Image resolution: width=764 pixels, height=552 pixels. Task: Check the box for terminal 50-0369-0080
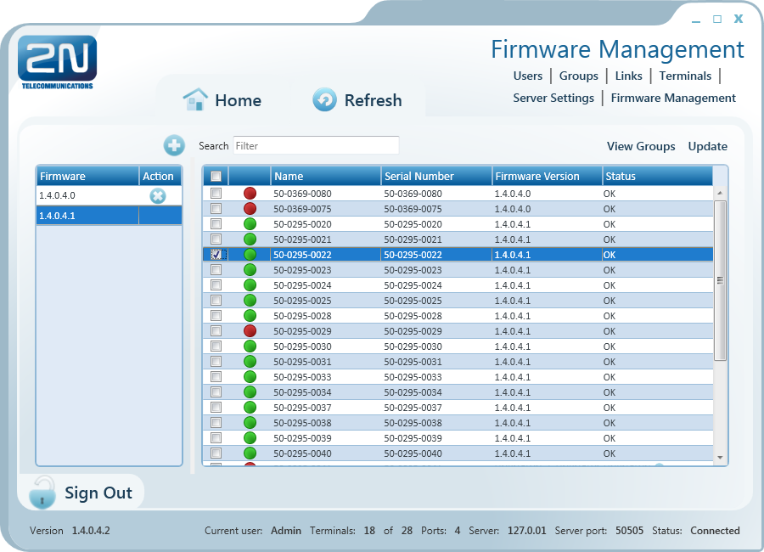click(216, 193)
